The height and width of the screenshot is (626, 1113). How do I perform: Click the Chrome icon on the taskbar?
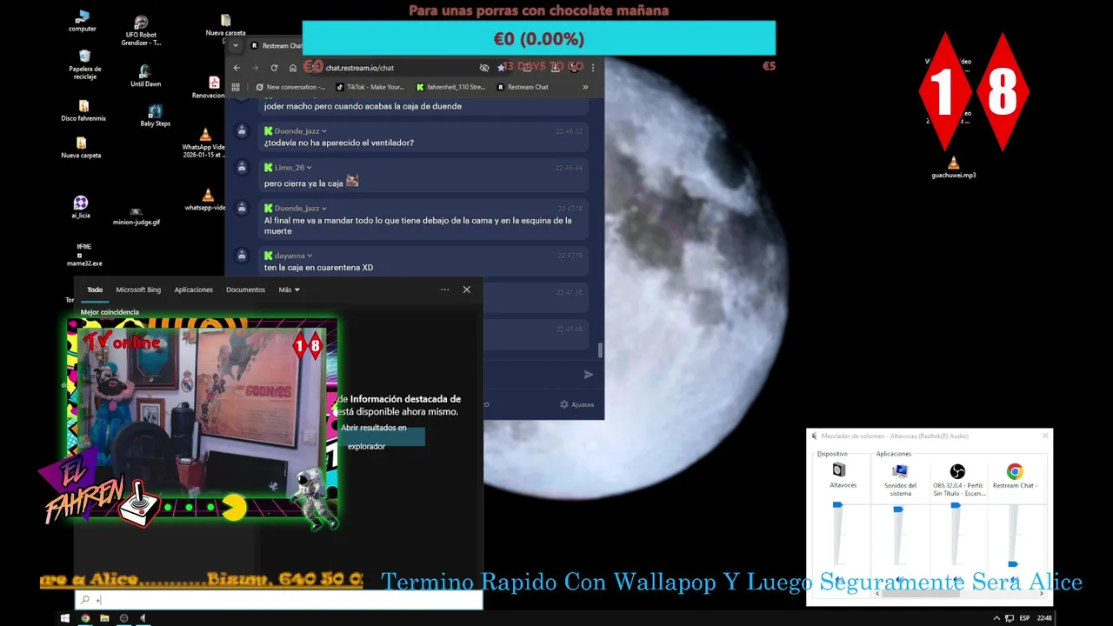pos(85,618)
